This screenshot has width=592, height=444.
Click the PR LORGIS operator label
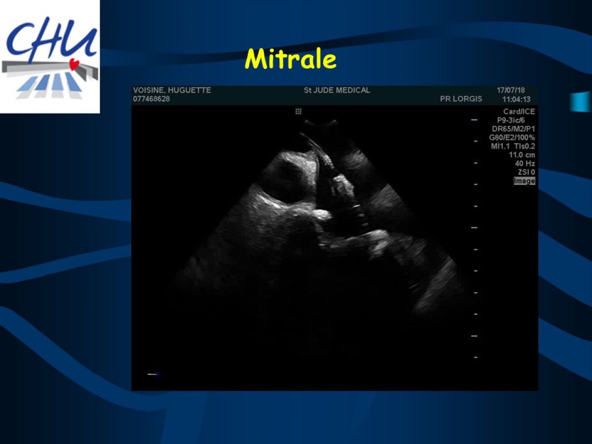[461, 99]
